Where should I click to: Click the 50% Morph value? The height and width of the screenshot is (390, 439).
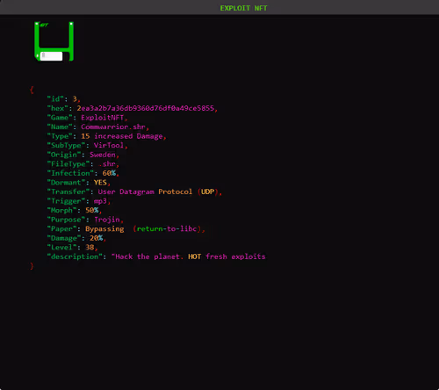click(92, 211)
